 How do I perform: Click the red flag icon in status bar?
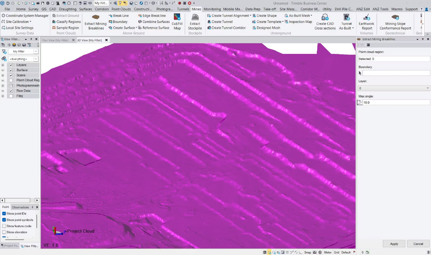[x=354, y=252]
